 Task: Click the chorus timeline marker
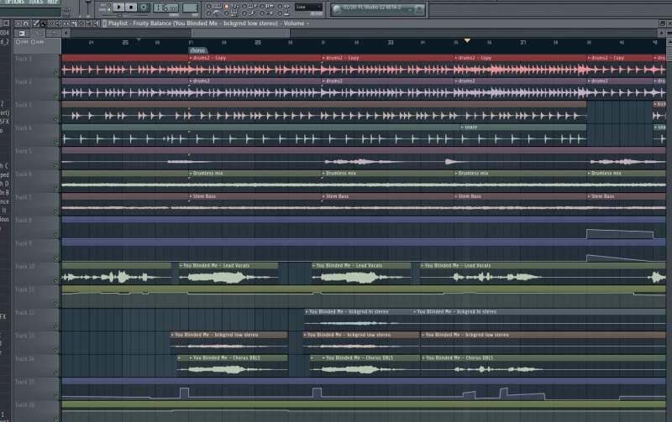(x=198, y=49)
